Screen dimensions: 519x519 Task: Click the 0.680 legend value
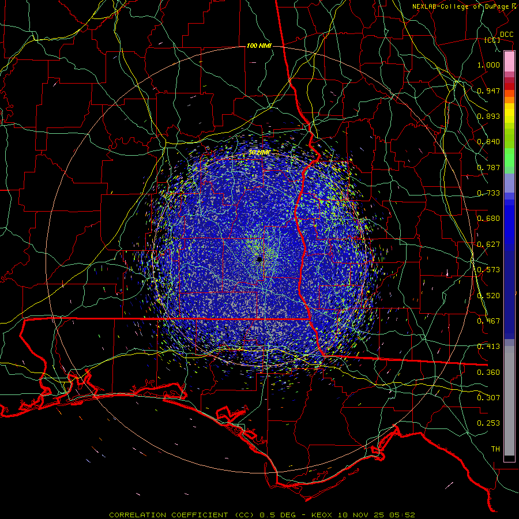click(488, 219)
